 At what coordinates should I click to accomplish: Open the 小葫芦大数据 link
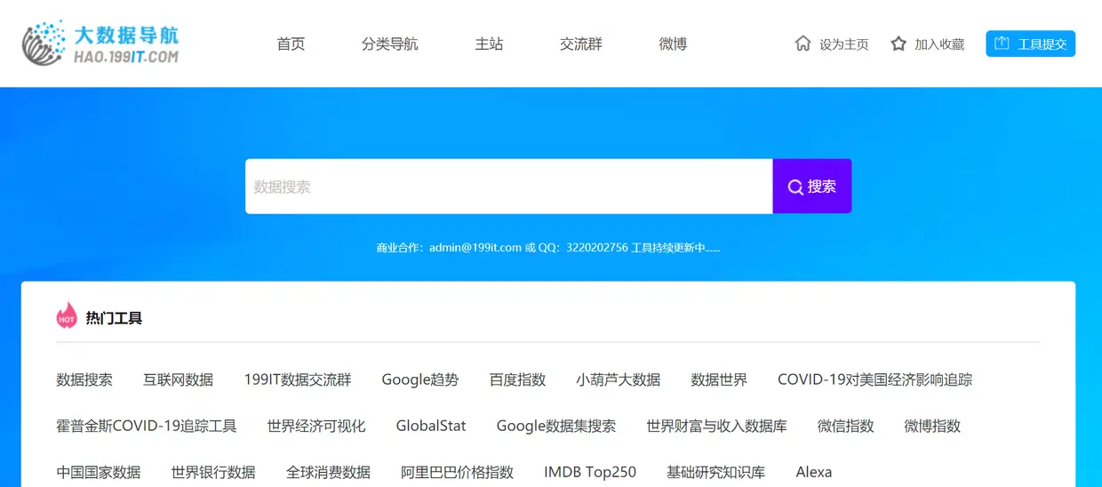click(x=618, y=379)
